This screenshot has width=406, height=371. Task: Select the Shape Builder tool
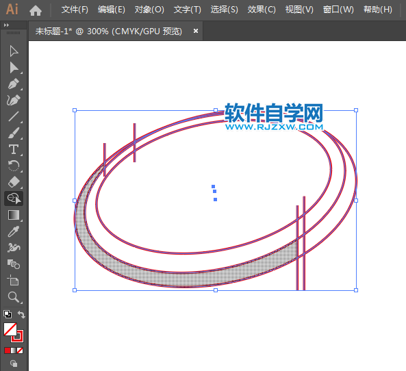point(14,199)
